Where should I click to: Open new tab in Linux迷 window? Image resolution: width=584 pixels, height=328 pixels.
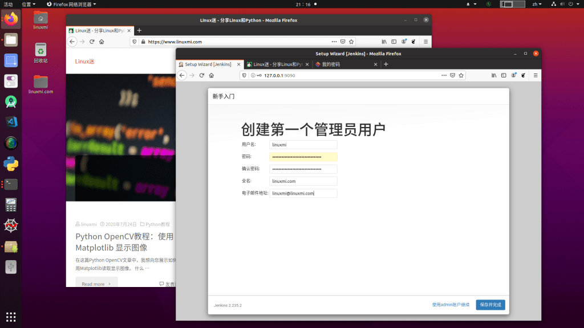(139, 31)
